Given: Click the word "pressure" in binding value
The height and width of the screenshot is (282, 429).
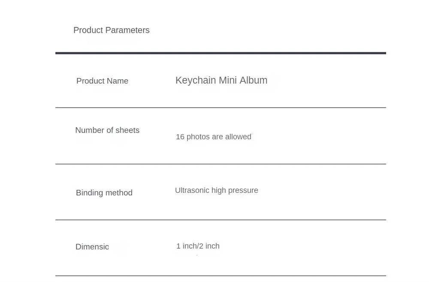Looking at the screenshot, I should [243, 190].
